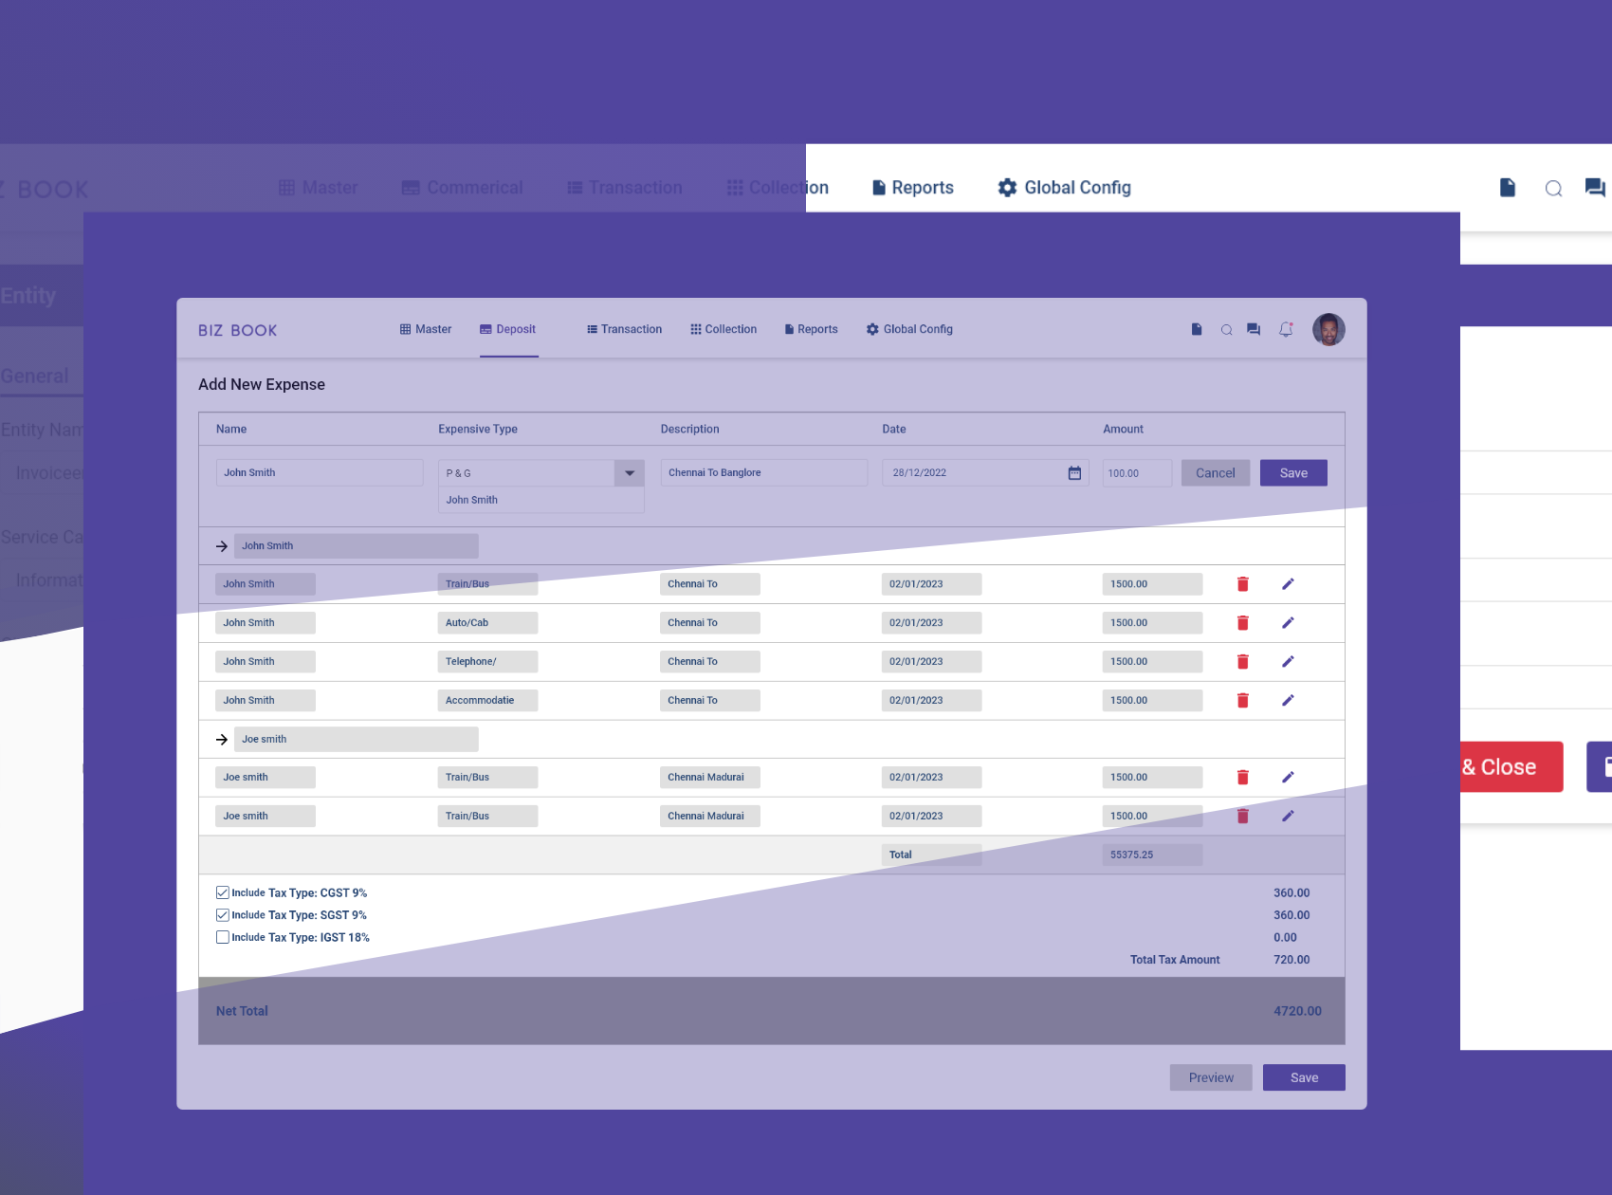Image resolution: width=1612 pixels, height=1195 pixels.
Task: Click the Net Total value 4720.00
Action: tap(1297, 1012)
